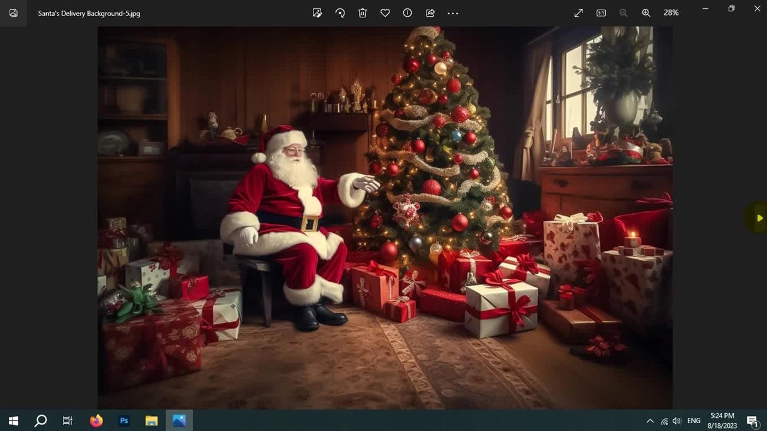
Task: Zoom in with magnifier plus icon
Action: [646, 13]
